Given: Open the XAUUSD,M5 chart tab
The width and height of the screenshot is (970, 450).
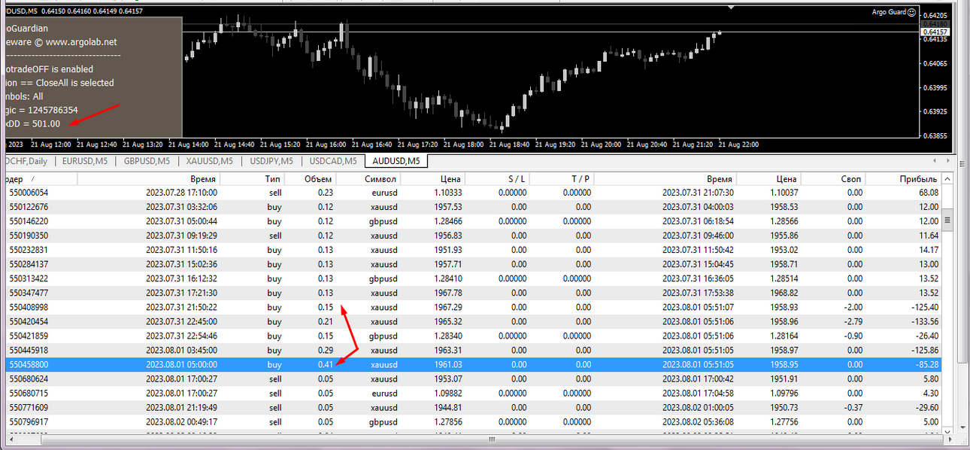Looking at the screenshot, I should (x=210, y=161).
